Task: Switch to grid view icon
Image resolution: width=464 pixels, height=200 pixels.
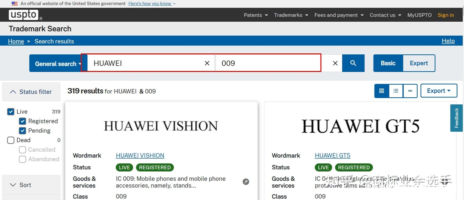Action: 382,91
